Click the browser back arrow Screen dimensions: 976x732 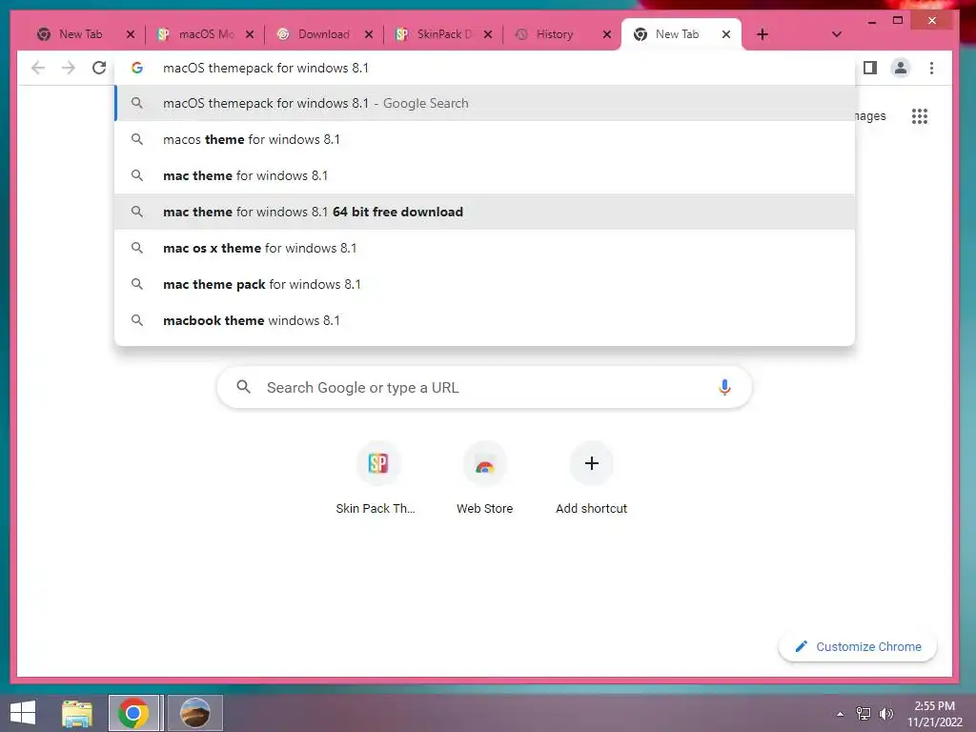click(38, 68)
